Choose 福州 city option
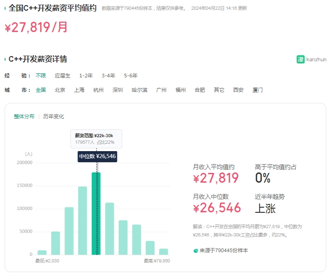This screenshot has width=335, height=280. (180, 90)
